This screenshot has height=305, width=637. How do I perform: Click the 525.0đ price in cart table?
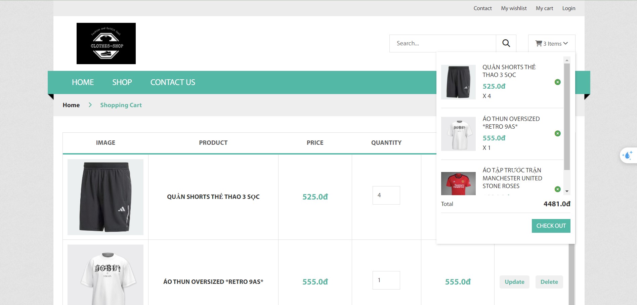(315, 197)
